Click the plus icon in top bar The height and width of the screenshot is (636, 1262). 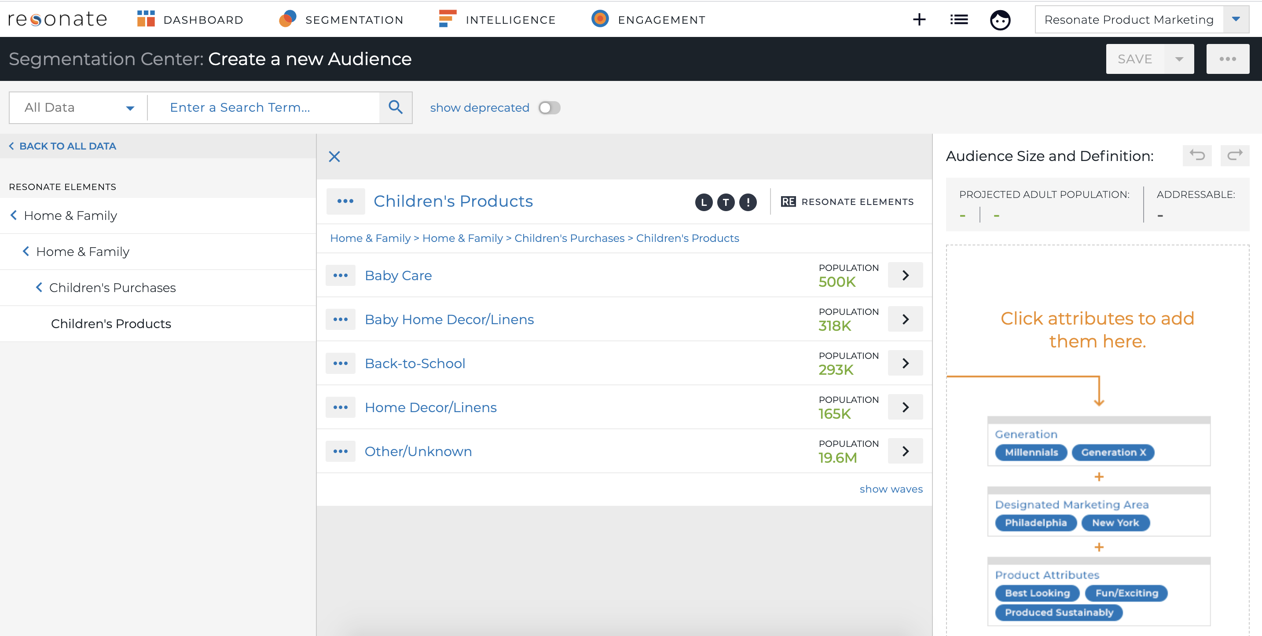(x=919, y=20)
